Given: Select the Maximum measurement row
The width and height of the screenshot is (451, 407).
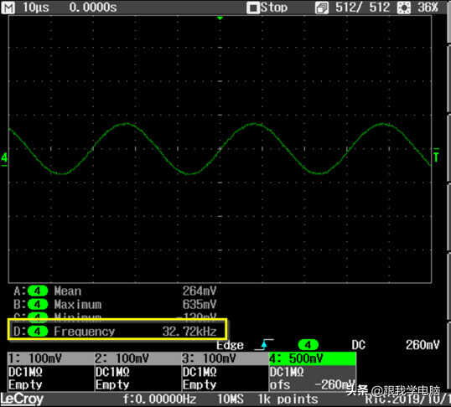Looking at the screenshot, I should coord(115,304).
